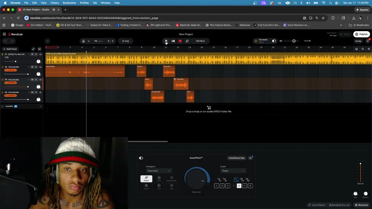Solo track 01 The Kid LAROI

pyautogui.click(x=36, y=54)
